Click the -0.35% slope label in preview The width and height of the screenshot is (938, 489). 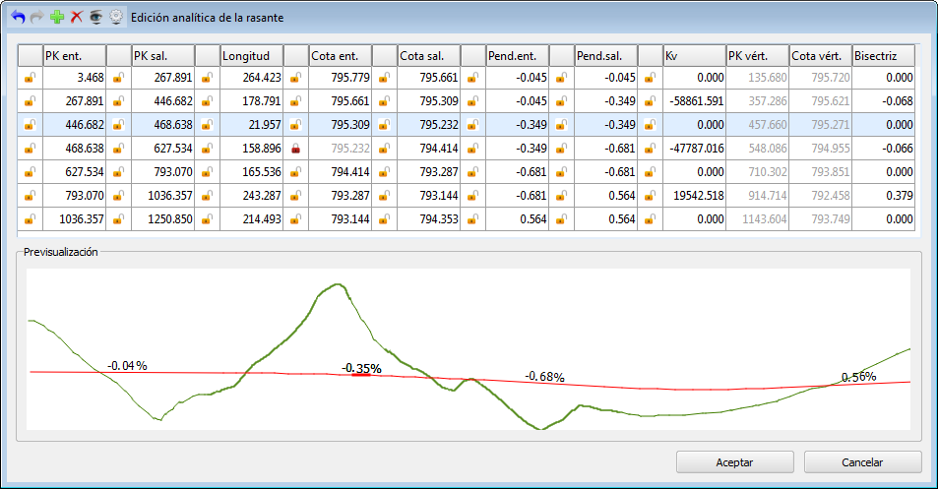[x=361, y=368]
